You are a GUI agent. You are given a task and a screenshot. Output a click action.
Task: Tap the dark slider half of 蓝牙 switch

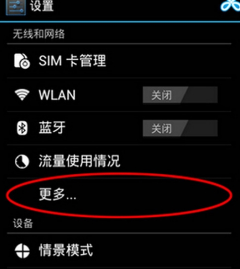200,128
